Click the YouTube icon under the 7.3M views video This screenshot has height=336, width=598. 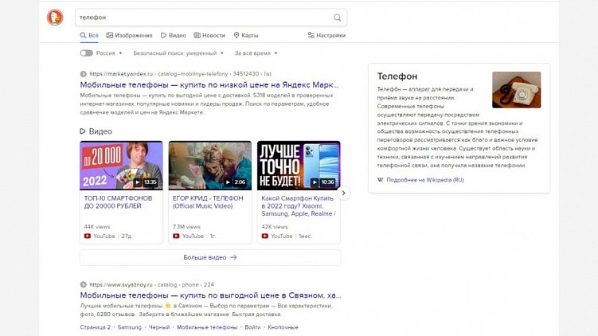[x=176, y=236]
